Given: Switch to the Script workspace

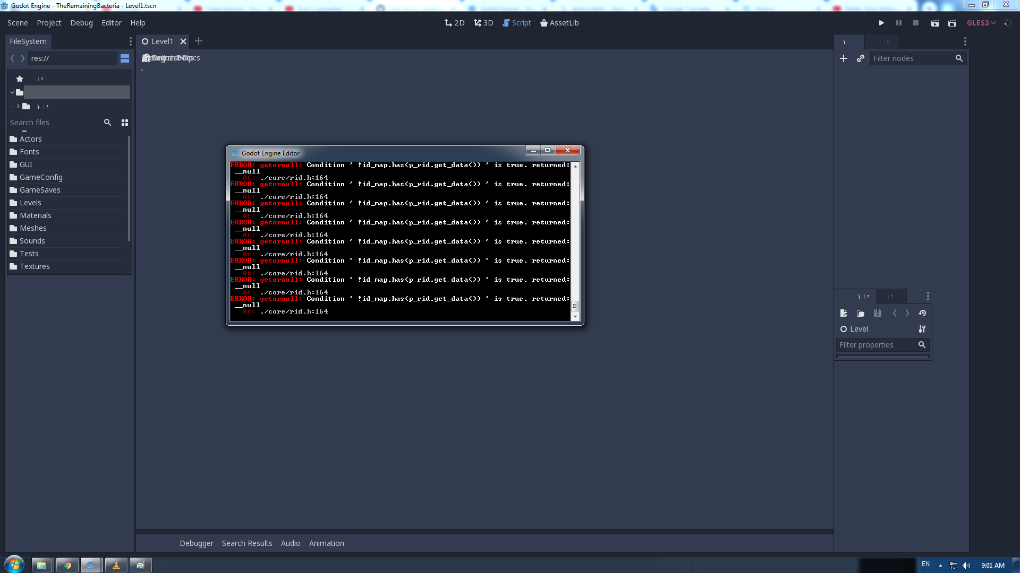Looking at the screenshot, I should (516, 23).
